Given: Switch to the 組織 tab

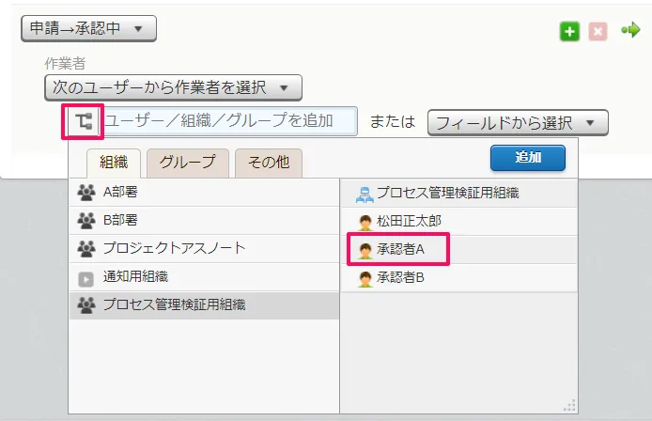Looking at the screenshot, I should 114,164.
